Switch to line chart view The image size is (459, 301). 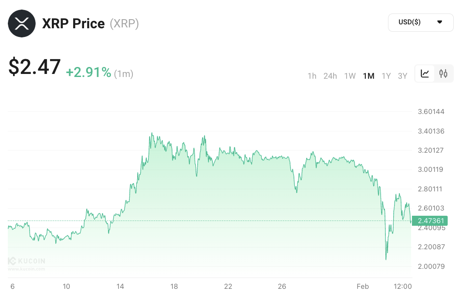(x=425, y=74)
